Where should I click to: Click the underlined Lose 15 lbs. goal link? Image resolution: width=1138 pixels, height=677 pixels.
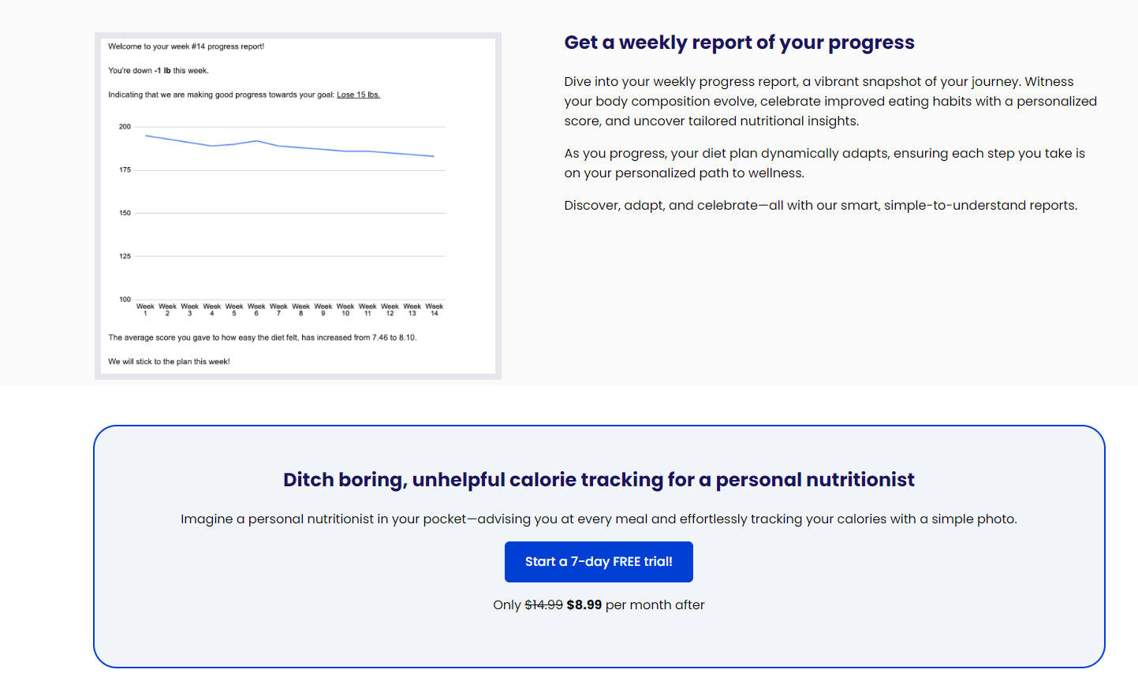tap(358, 95)
